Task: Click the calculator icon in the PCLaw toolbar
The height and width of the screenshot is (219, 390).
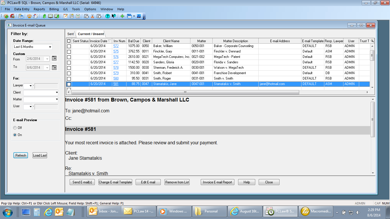Action: click(x=78, y=16)
